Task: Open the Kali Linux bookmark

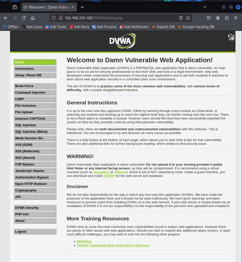Action: (32, 27)
